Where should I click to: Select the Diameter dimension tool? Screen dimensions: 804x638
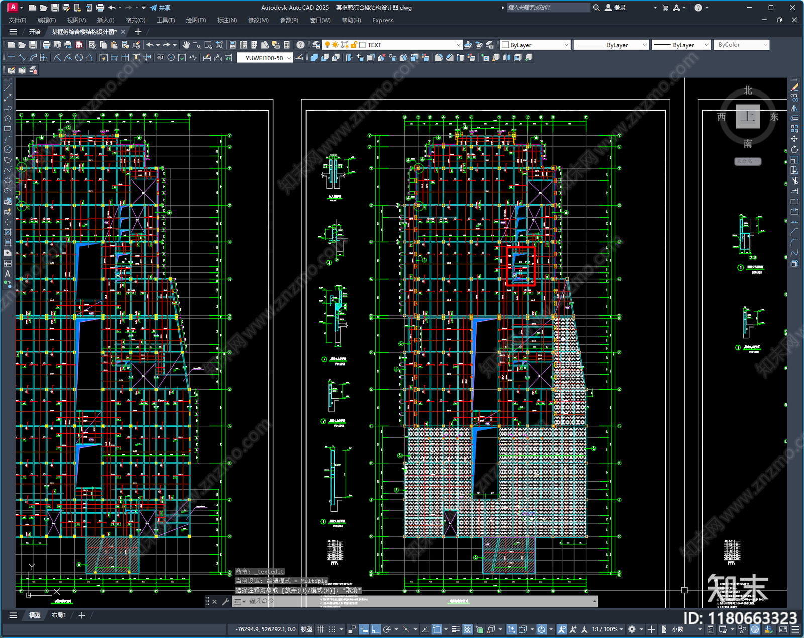click(79, 58)
